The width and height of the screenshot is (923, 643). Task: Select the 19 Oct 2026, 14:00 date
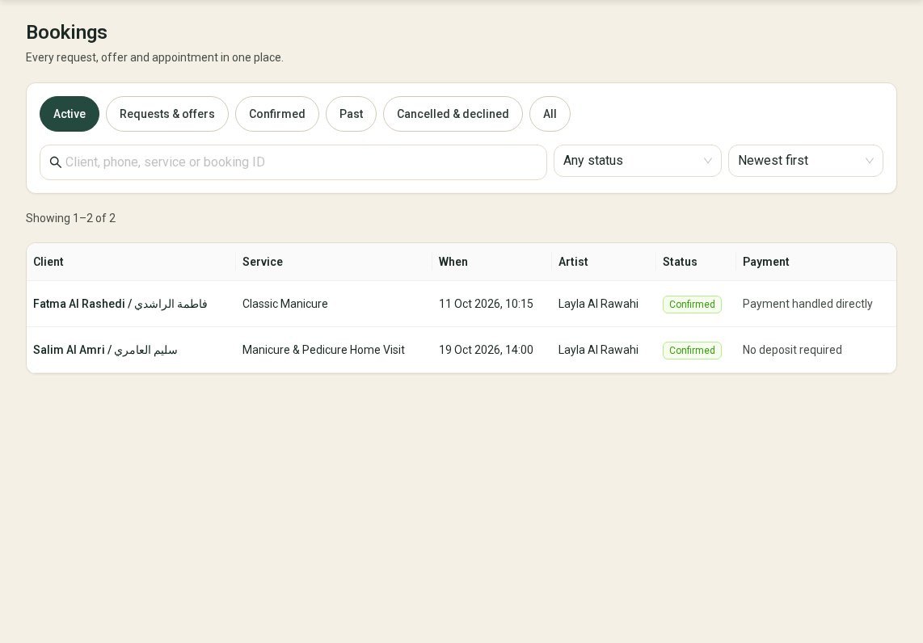[x=486, y=350]
